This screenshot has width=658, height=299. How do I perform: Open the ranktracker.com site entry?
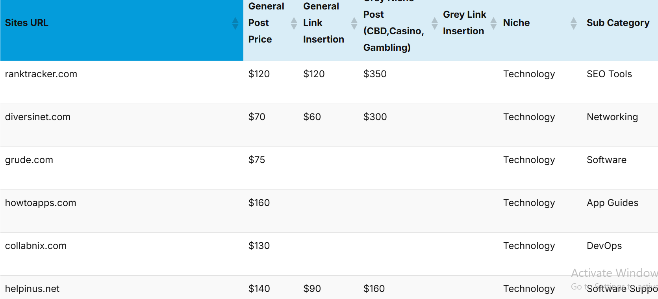pos(41,74)
